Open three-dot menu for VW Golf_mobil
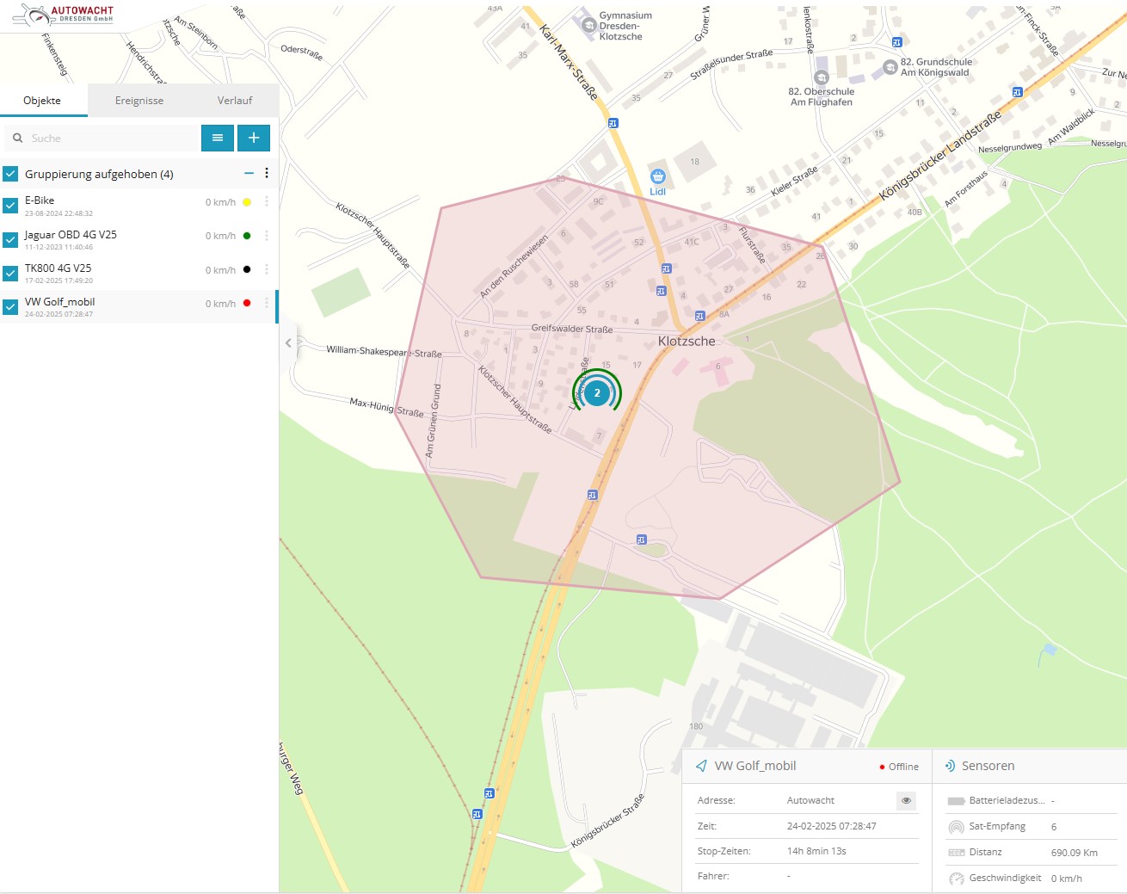The image size is (1127, 894). (267, 304)
